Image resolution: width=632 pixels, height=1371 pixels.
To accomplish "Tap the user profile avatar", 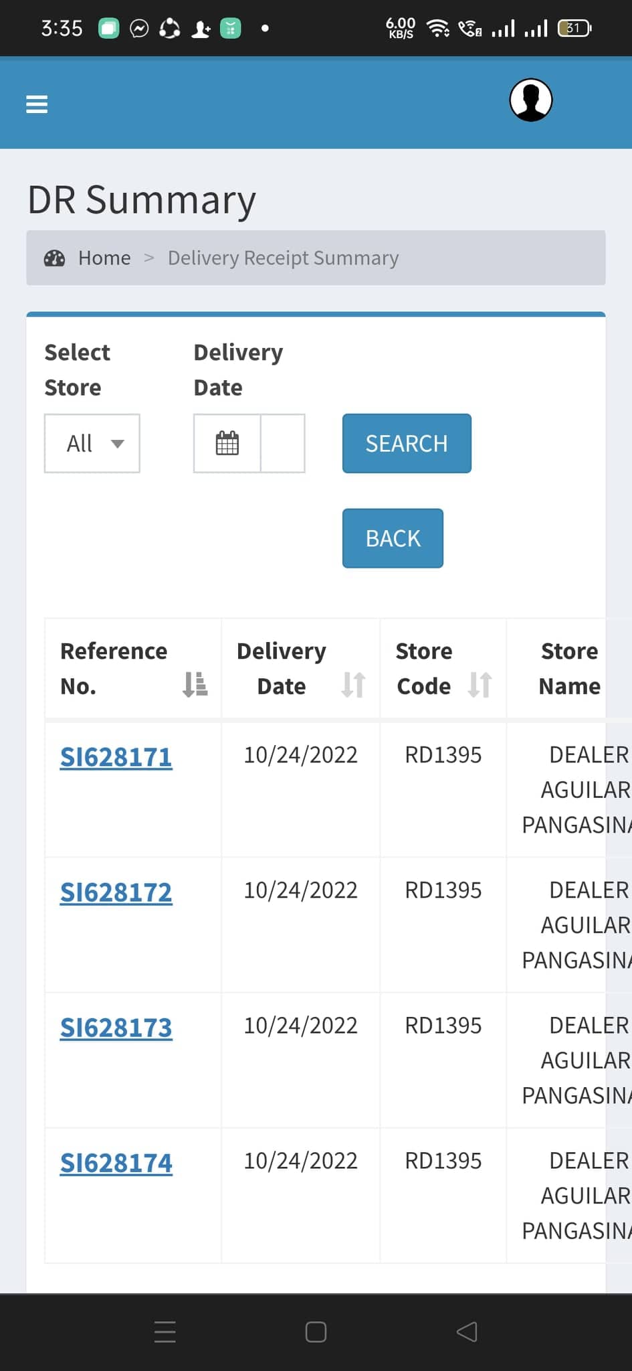I will click(x=530, y=100).
